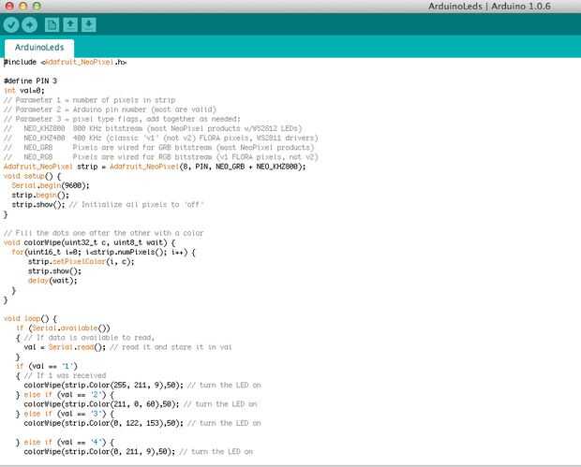Click the #include Adafruit_NeoPixel.h line
The image size is (581, 467).
tap(66, 62)
